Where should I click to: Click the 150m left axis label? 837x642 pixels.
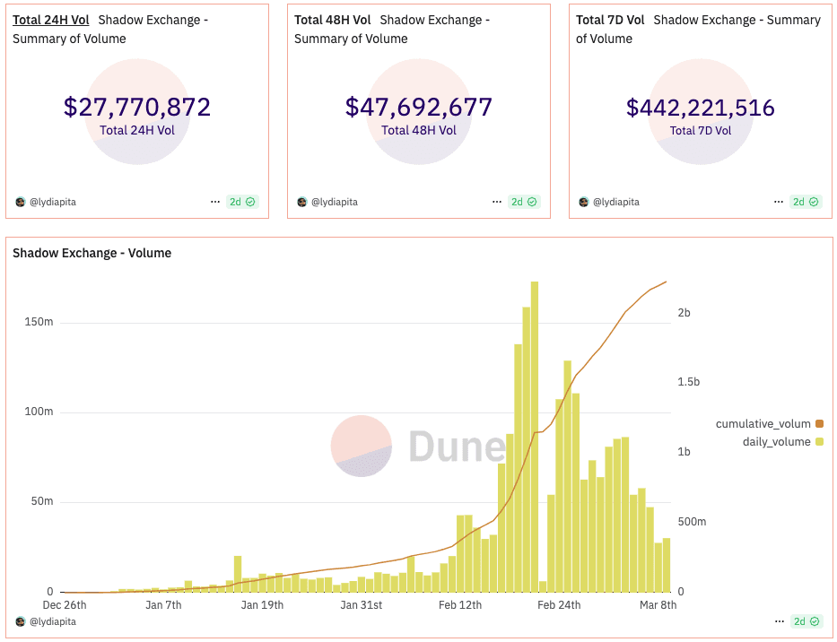tap(39, 322)
